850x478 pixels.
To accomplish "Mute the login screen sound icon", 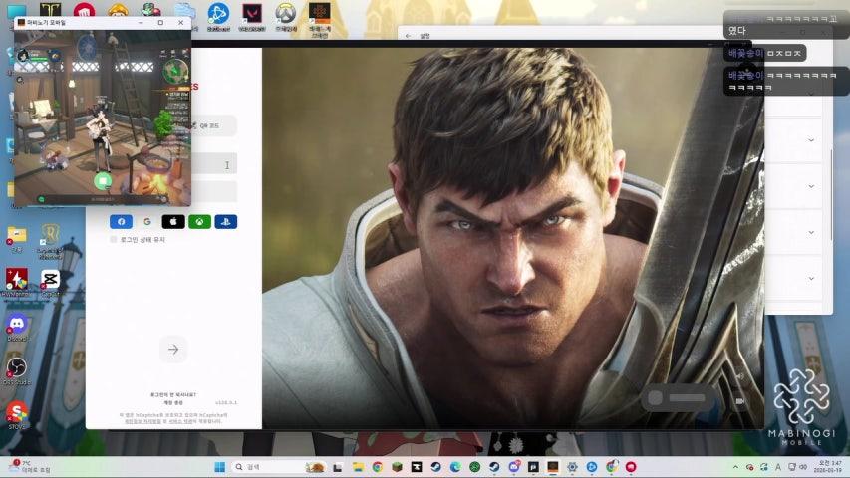I will click(739, 376).
